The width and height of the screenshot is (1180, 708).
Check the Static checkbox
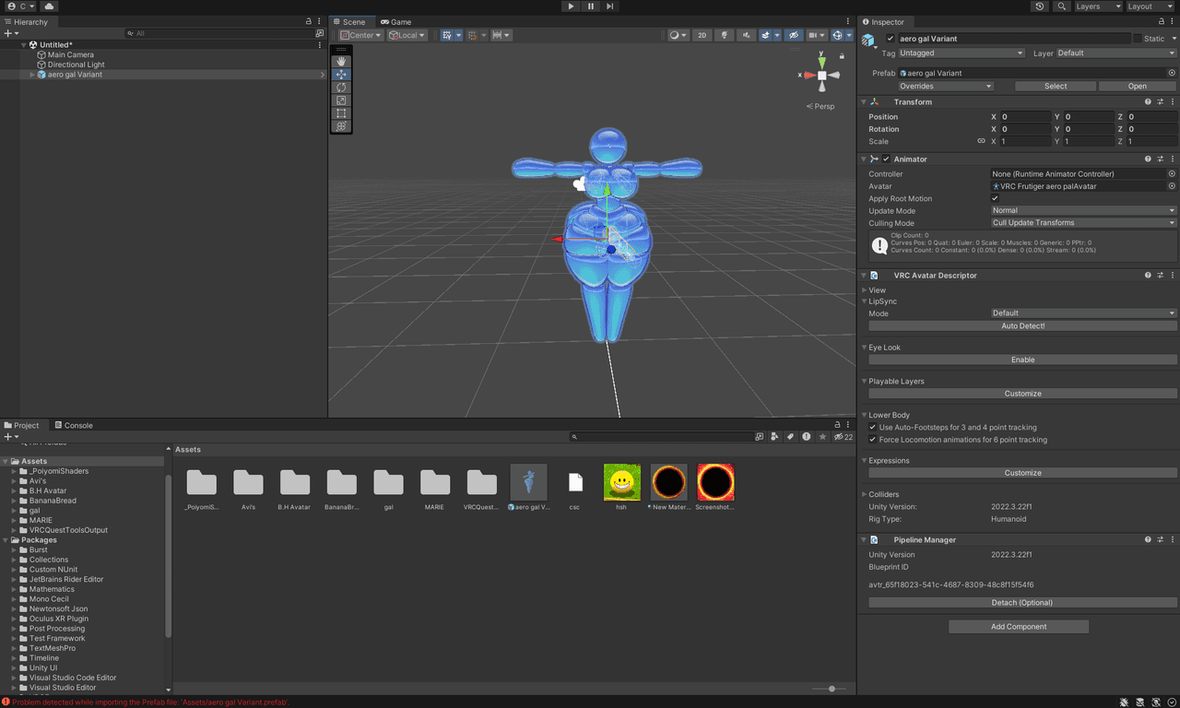1137,39
